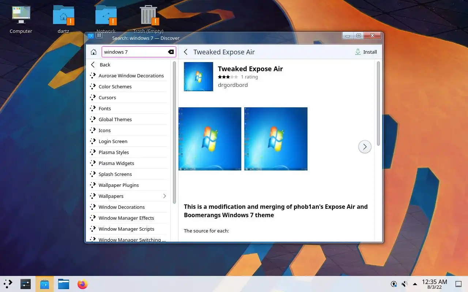Viewport: 468px width, 292px height.
Task: Select the Icons category
Action: click(x=128, y=130)
